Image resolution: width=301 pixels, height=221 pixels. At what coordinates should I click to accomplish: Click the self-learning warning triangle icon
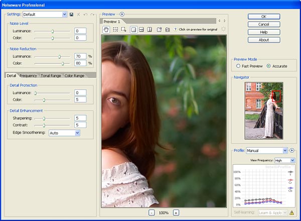click(x=291, y=212)
